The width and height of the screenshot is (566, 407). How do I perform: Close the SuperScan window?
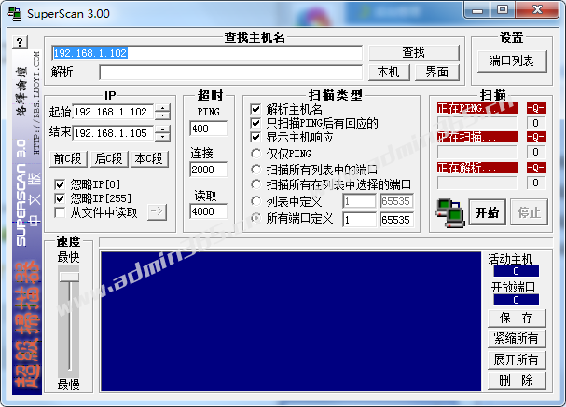(538, 9)
